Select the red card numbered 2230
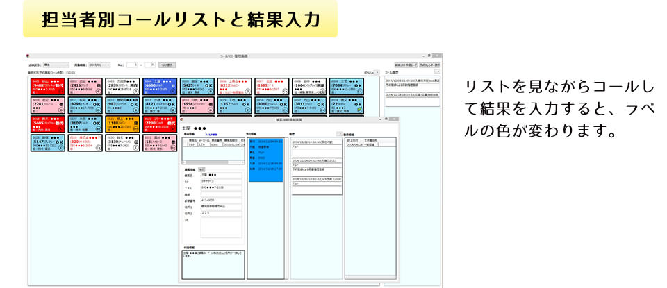 (160, 124)
